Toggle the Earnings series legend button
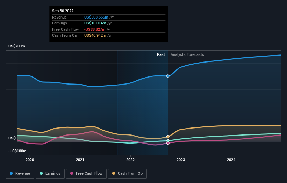Screen dimensions: 287x183 click(50, 174)
